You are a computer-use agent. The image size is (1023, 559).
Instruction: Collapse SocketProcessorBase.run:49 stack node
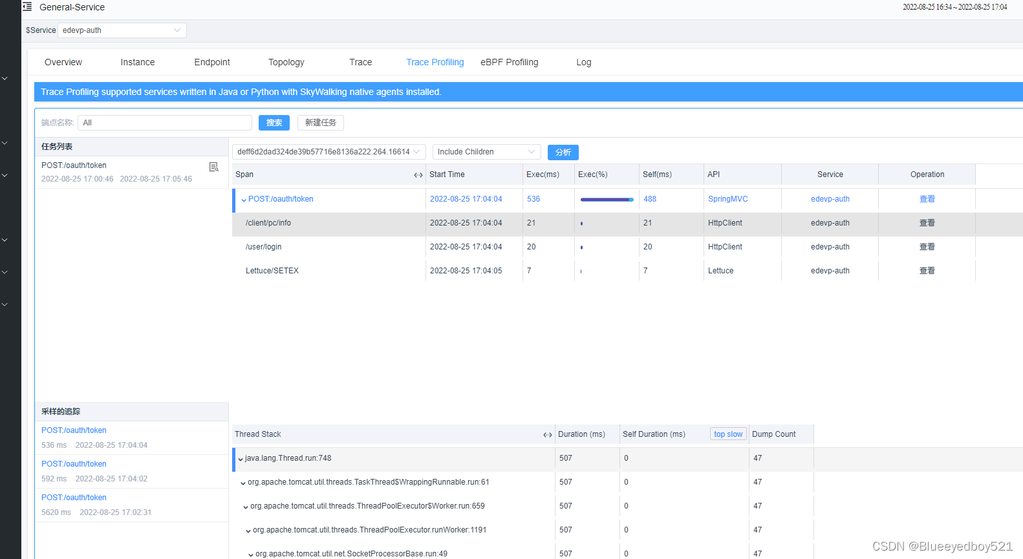(x=251, y=554)
